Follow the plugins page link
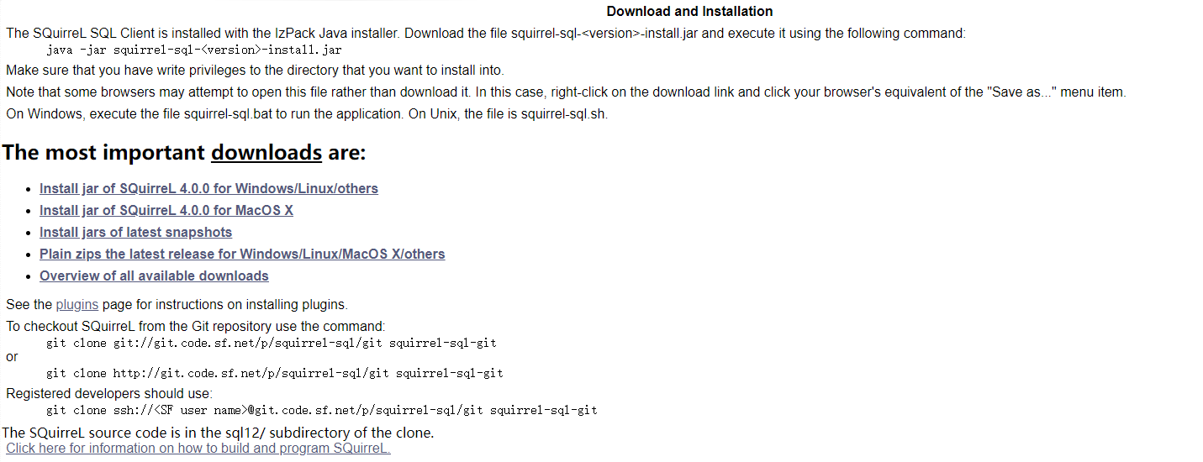The height and width of the screenshot is (462, 1203). coord(77,305)
